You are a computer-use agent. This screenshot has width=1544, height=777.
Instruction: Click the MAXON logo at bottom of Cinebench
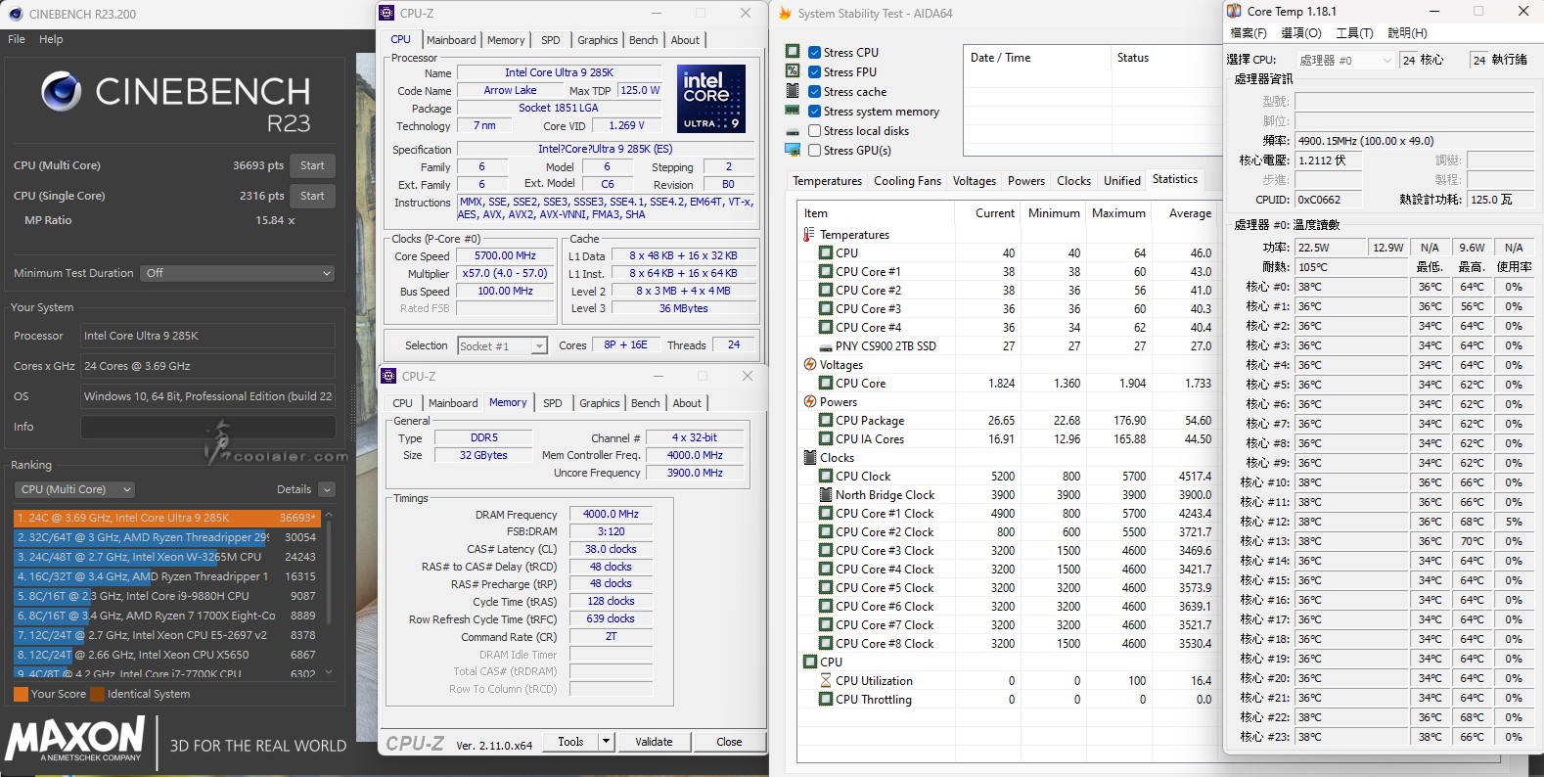[x=75, y=739]
